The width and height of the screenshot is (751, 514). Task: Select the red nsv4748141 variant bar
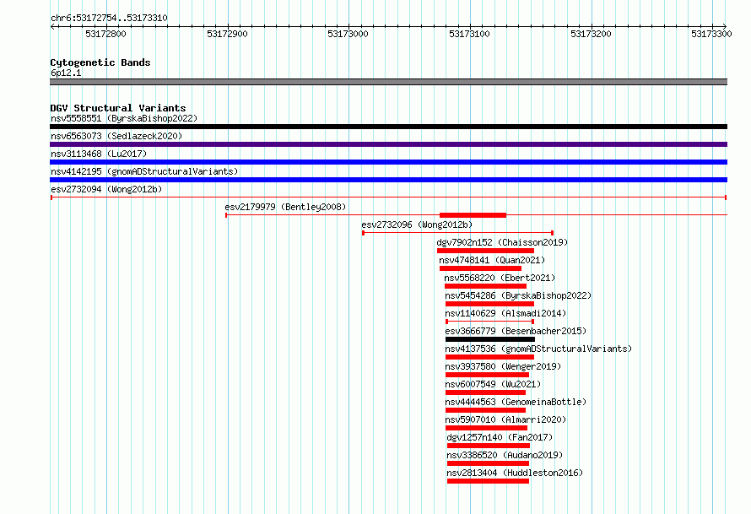480,268
